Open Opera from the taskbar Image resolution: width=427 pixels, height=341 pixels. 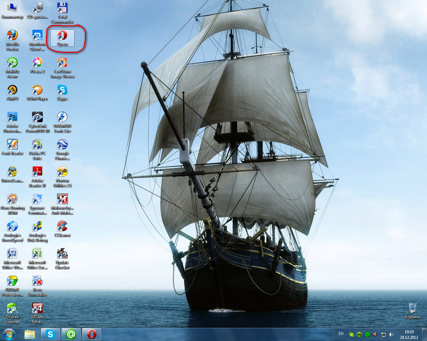(91, 334)
